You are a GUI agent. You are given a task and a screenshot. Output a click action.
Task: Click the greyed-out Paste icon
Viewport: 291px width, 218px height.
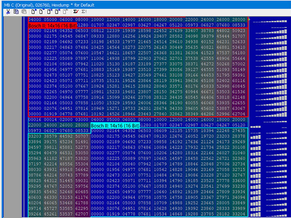[23, 12]
